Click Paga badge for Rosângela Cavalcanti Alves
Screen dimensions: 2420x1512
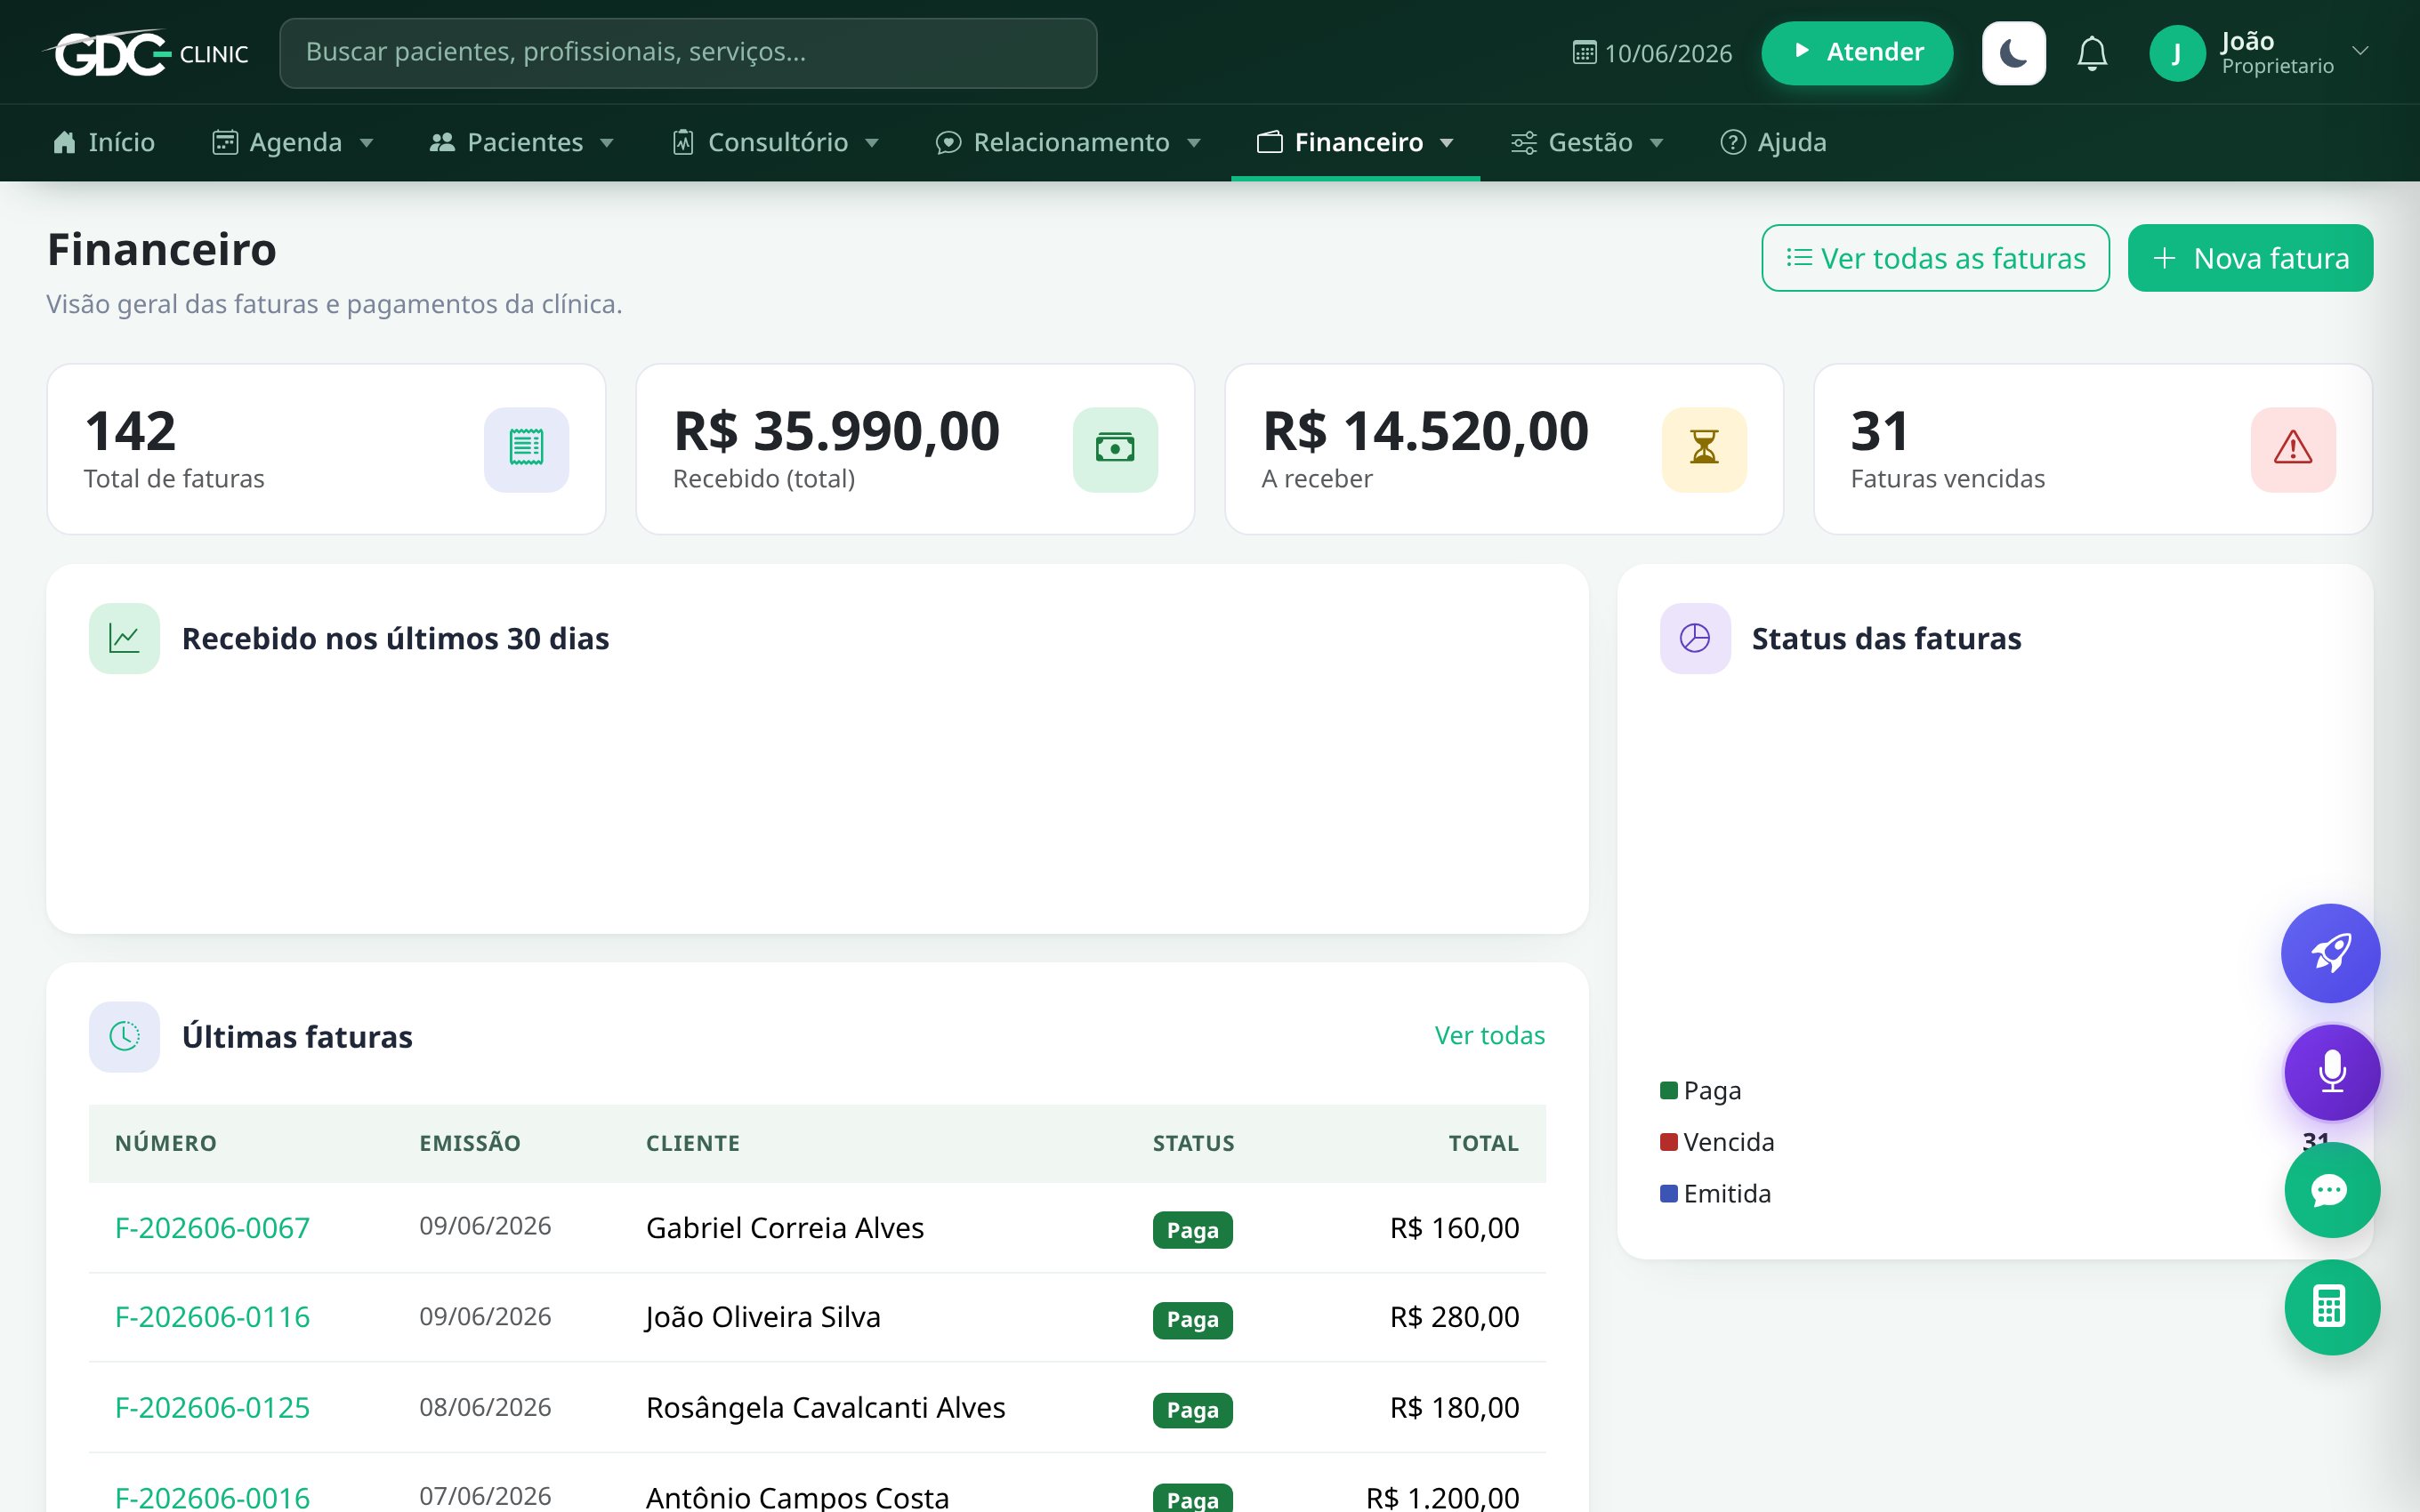pyautogui.click(x=1192, y=1410)
